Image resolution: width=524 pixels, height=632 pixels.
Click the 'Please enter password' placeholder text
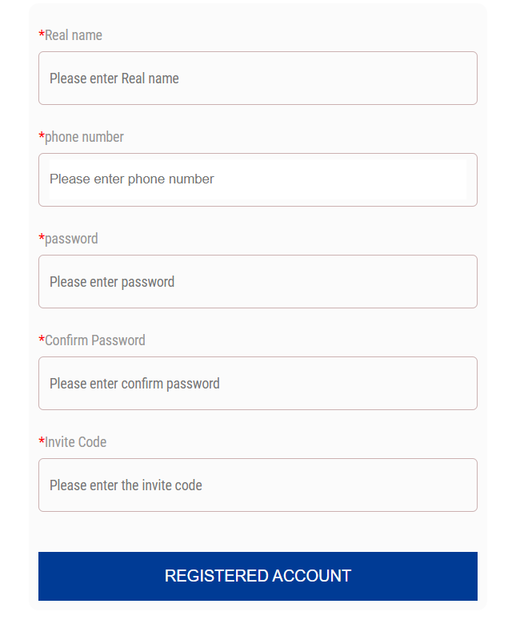click(112, 282)
